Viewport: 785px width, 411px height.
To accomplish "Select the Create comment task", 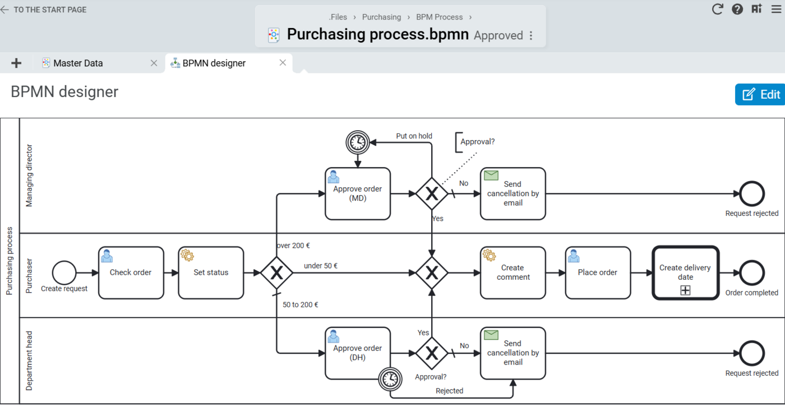I will pos(512,273).
